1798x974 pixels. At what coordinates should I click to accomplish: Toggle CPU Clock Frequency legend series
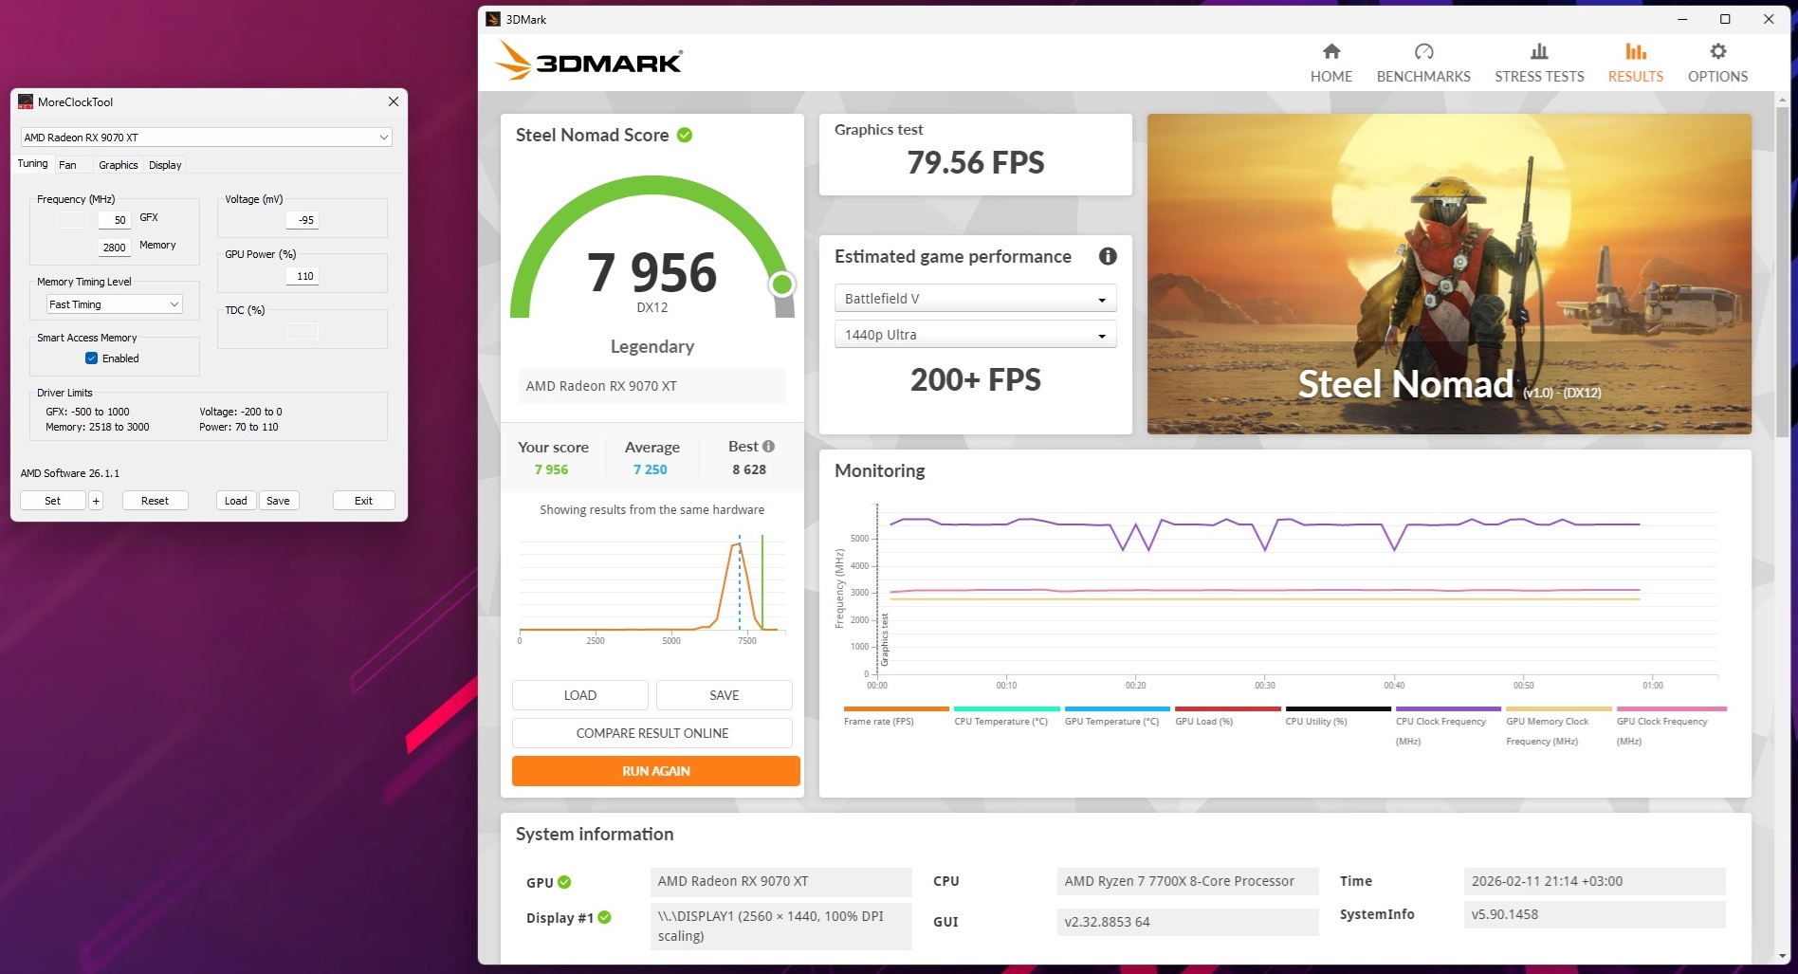pos(1448,726)
